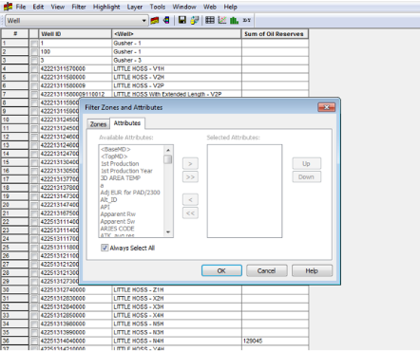Viewport: 420px width, 351px height.
Task: Click the Cancel button
Action: (x=267, y=270)
